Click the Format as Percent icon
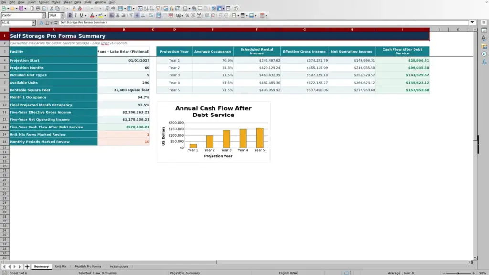 (x=187, y=16)
